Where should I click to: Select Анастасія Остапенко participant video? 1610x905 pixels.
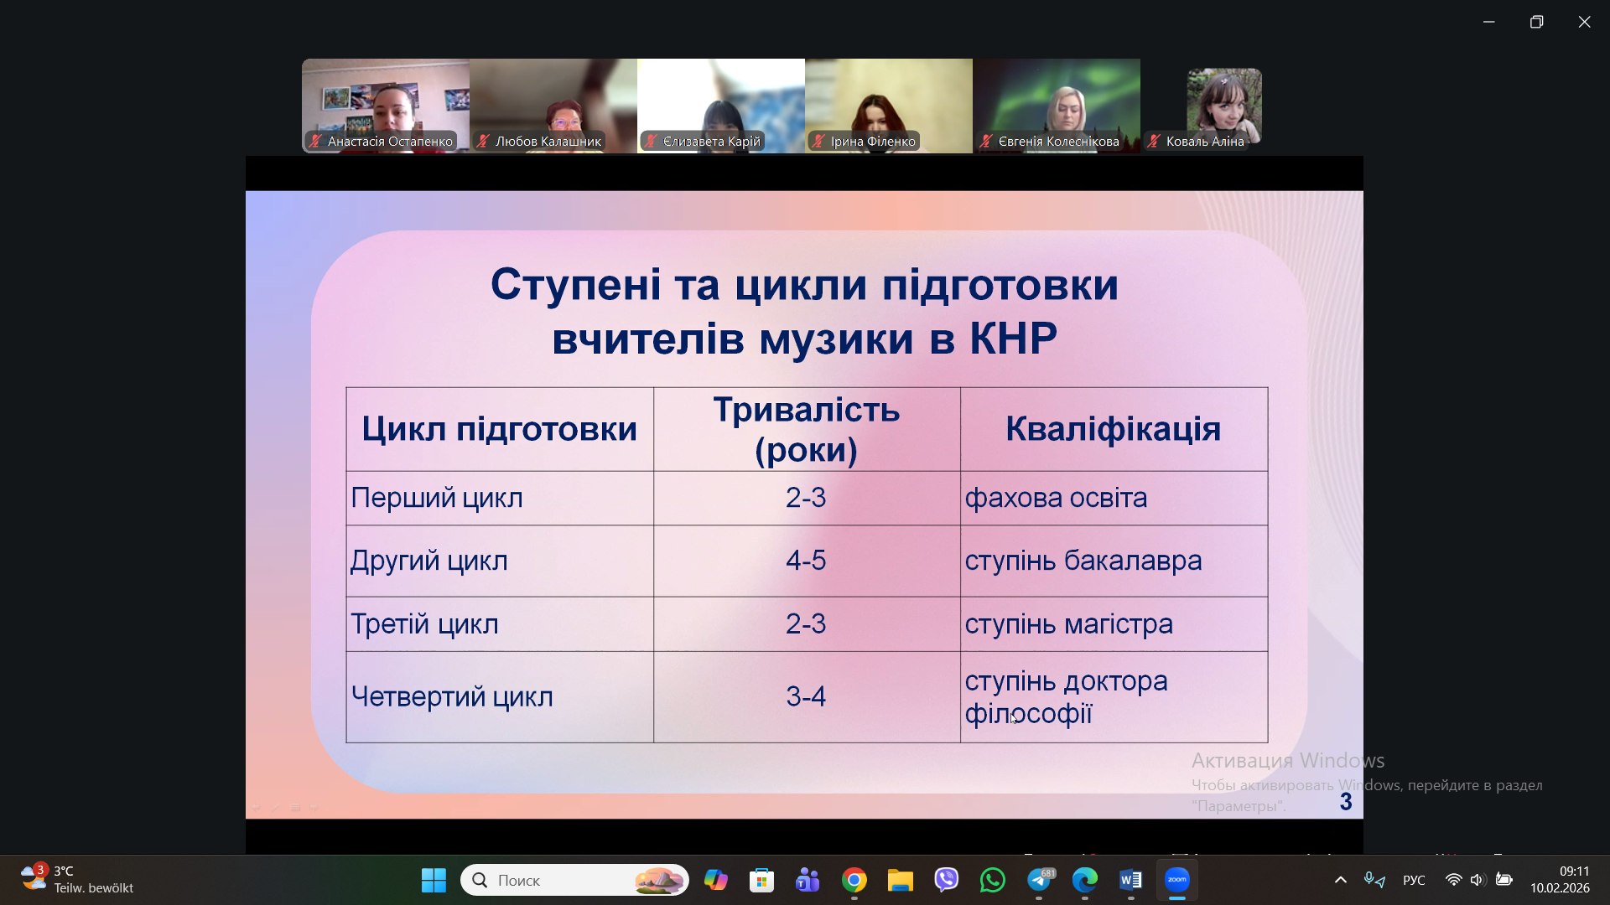pyautogui.click(x=386, y=105)
